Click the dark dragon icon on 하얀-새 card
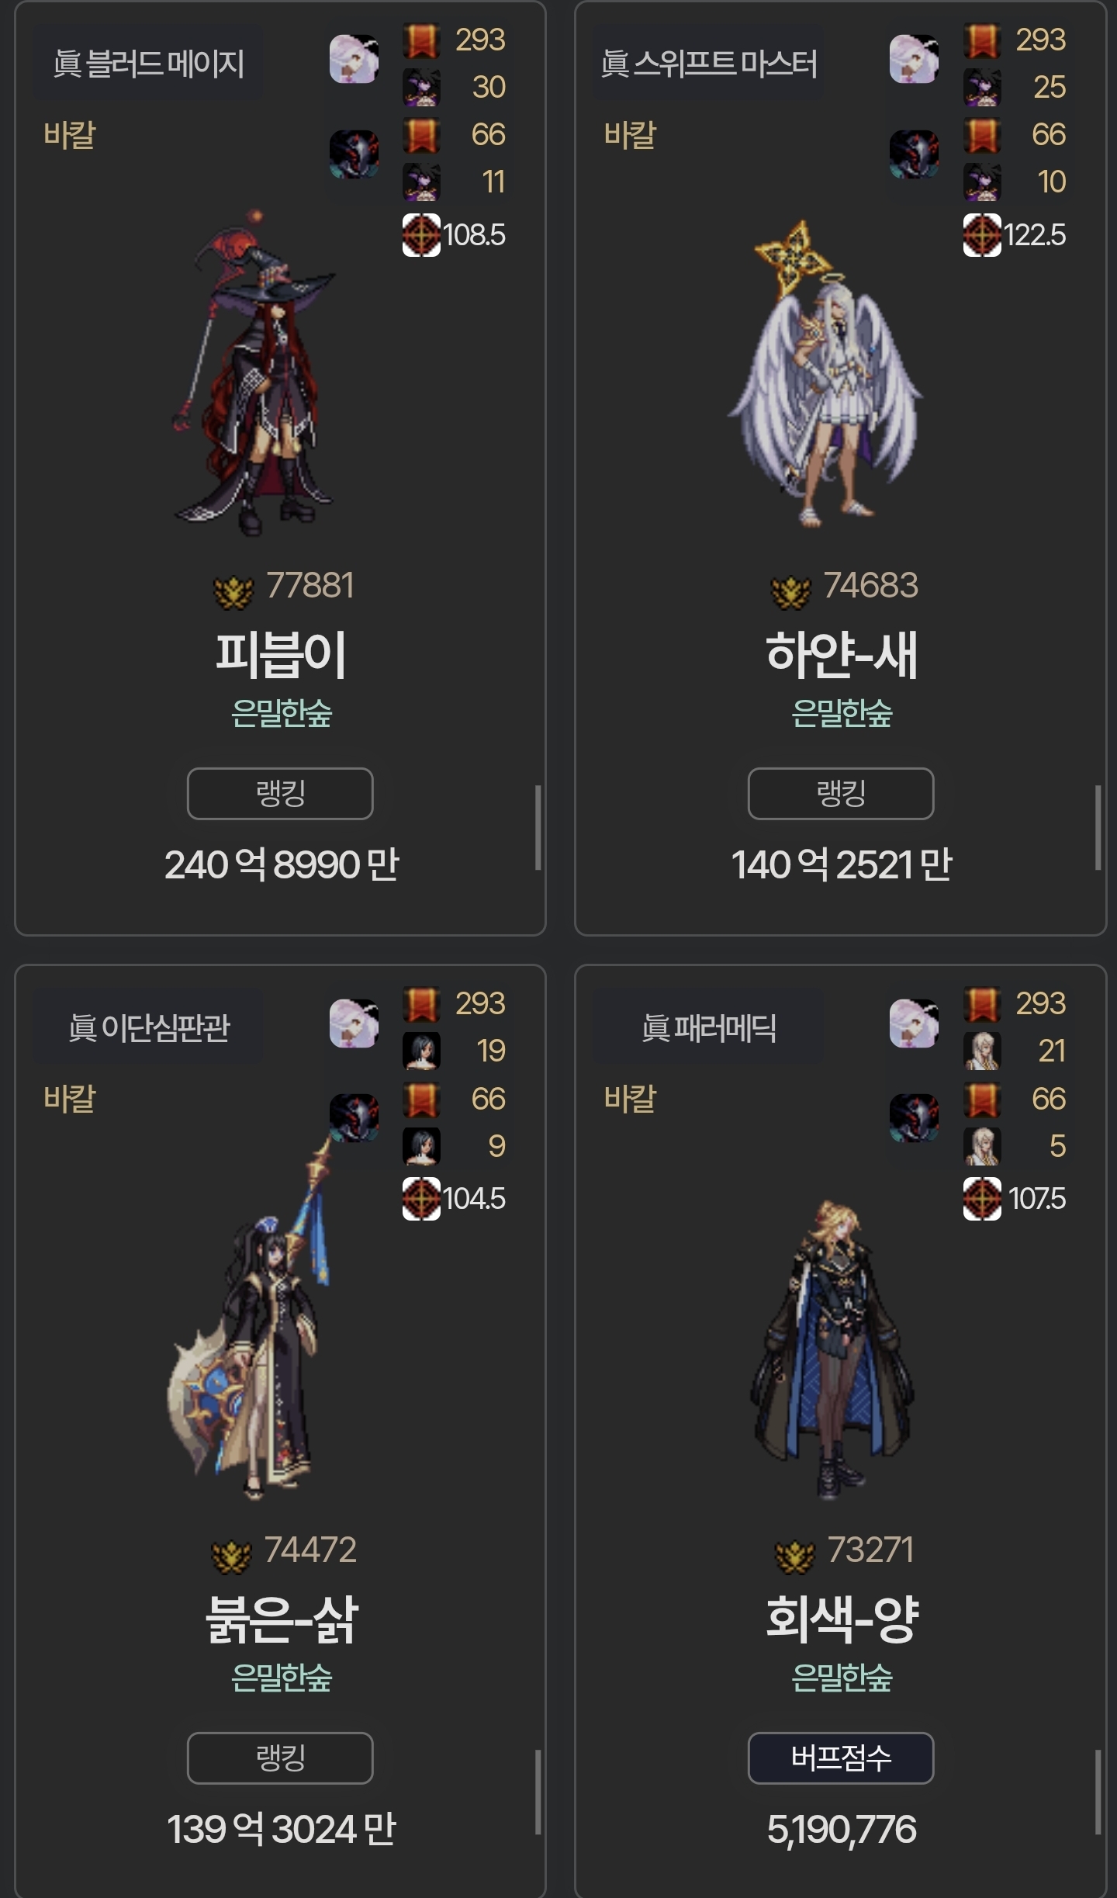The image size is (1117, 1898). point(914,154)
